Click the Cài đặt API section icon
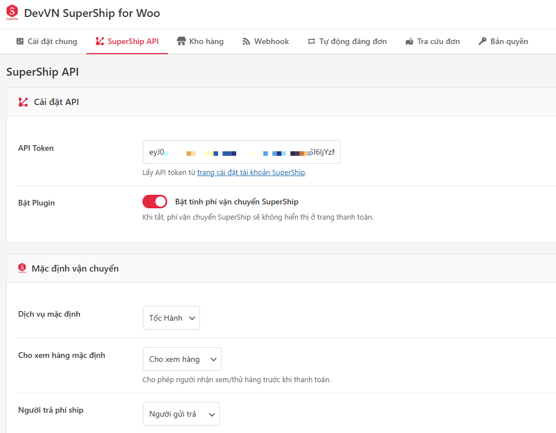Screen dimensions: 556x433 click(23, 102)
